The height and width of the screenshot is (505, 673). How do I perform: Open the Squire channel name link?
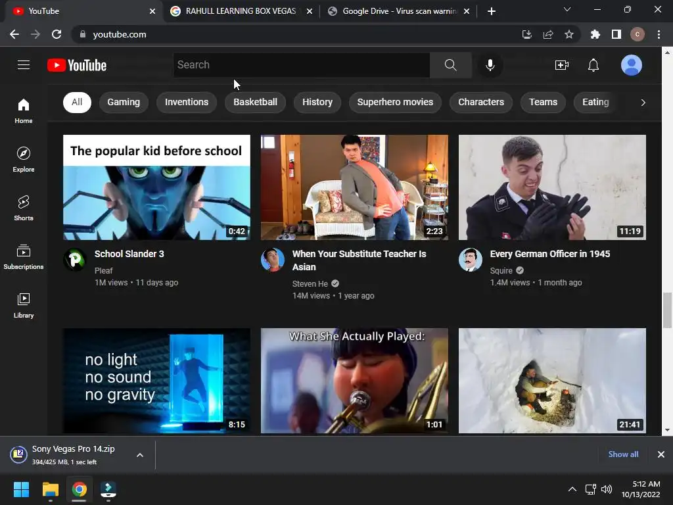pyautogui.click(x=501, y=270)
